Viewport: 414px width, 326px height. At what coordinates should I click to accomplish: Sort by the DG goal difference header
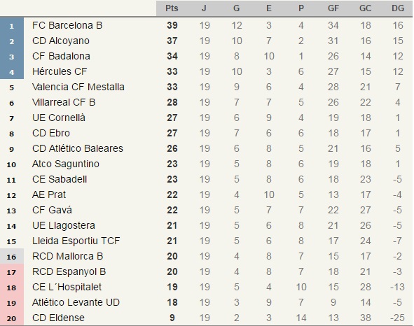[398, 8]
